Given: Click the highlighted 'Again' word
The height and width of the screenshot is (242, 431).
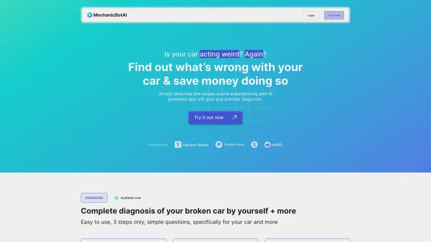Looking at the screenshot, I should click(254, 54).
